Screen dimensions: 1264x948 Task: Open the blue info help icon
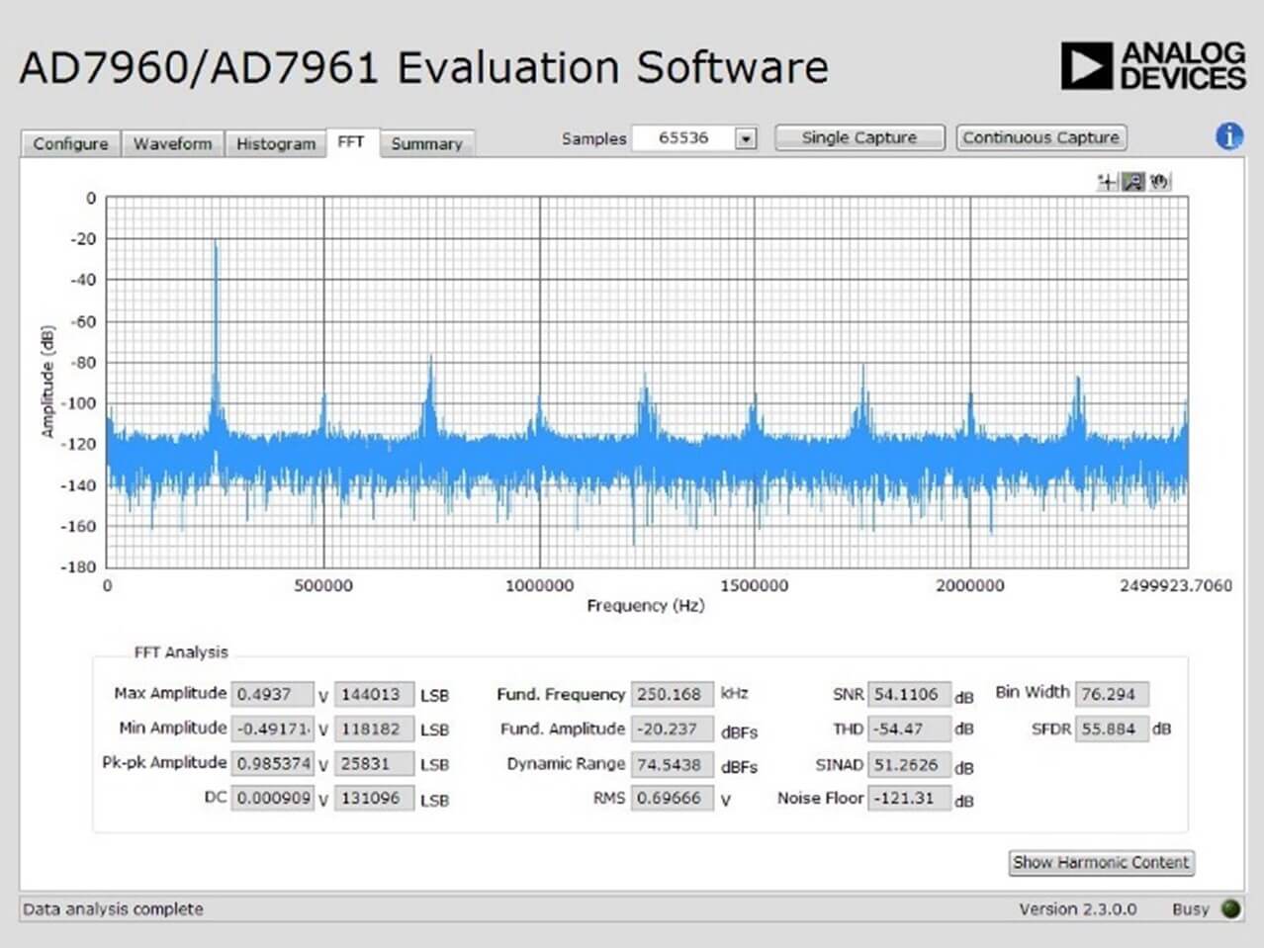[x=1229, y=136]
